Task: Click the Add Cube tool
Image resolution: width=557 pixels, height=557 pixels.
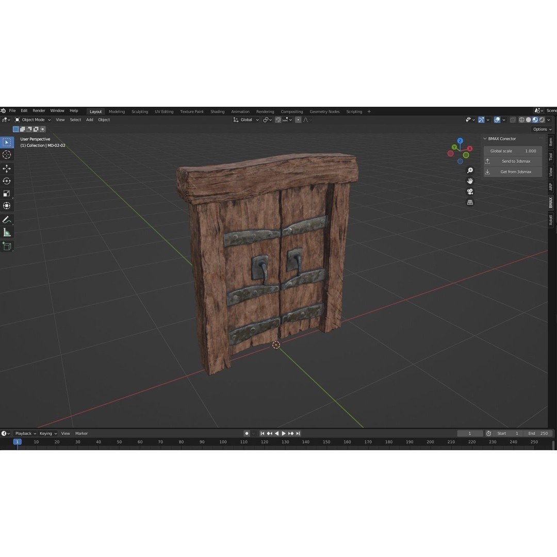Action: (7, 246)
